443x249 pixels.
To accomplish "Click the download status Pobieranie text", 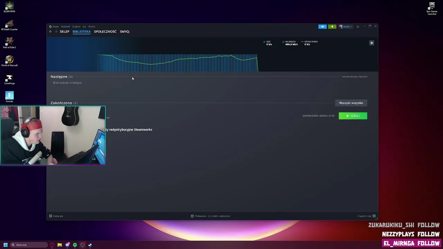I will [x=213, y=216].
